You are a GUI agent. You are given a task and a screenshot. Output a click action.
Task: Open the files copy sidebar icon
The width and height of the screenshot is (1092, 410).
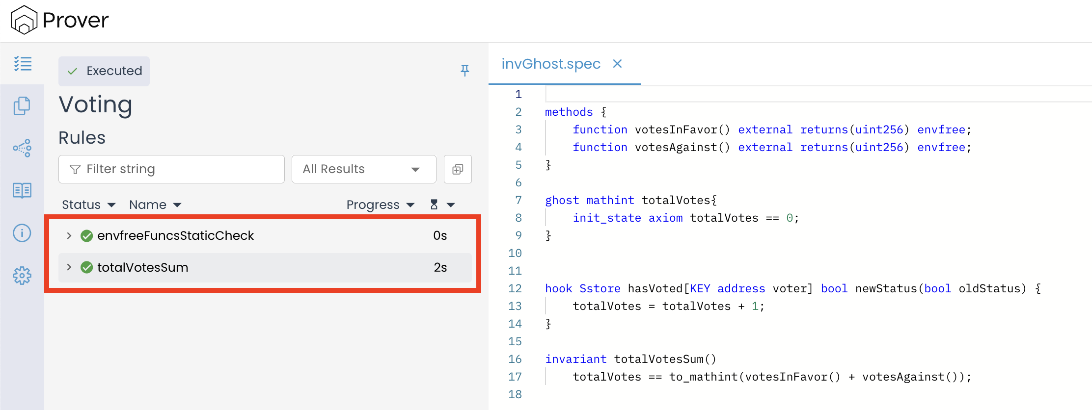22,106
